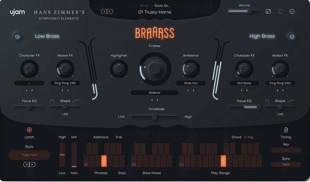
Task: Open the Trusty Horn style selector
Action: (x=29, y=155)
